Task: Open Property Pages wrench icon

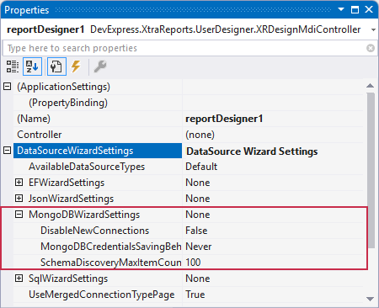Action: 100,66
